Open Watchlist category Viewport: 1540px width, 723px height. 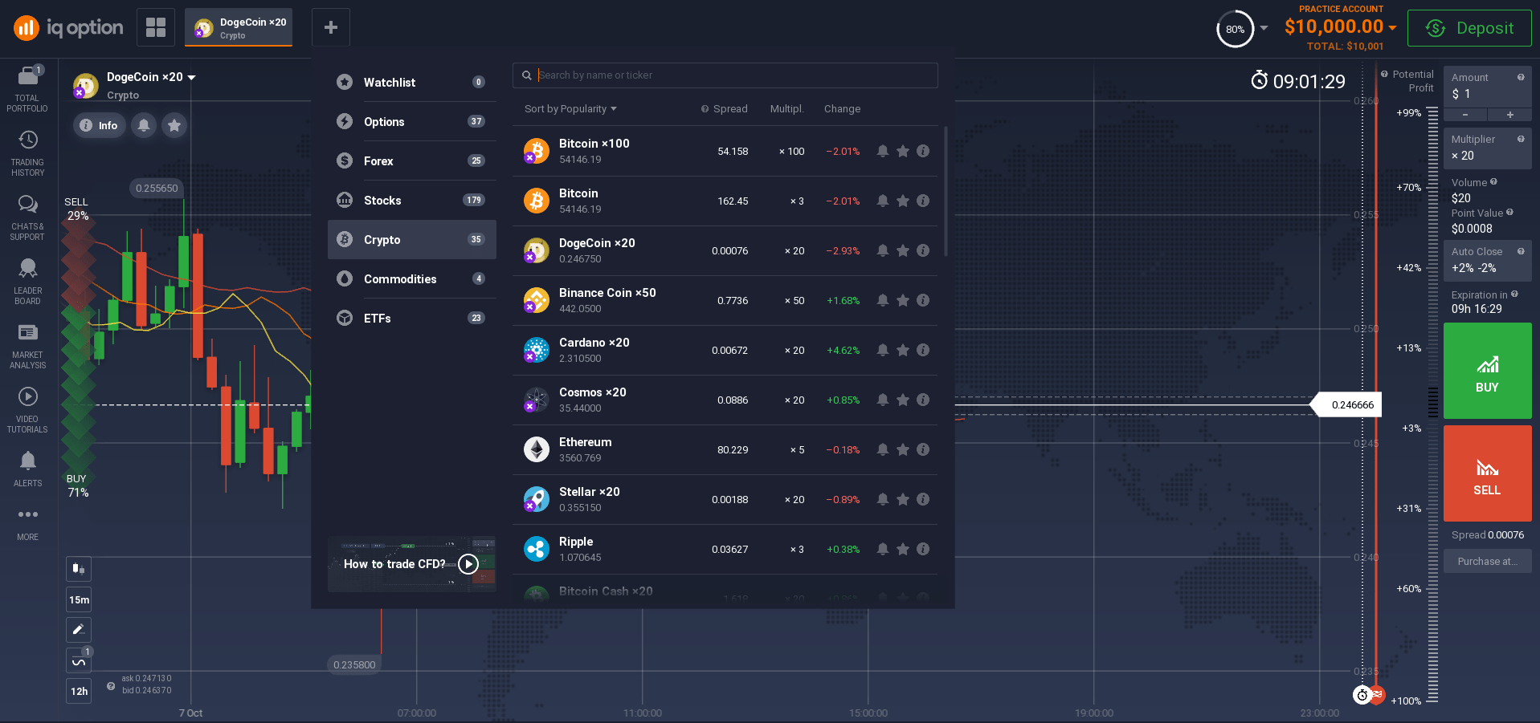[411, 82]
